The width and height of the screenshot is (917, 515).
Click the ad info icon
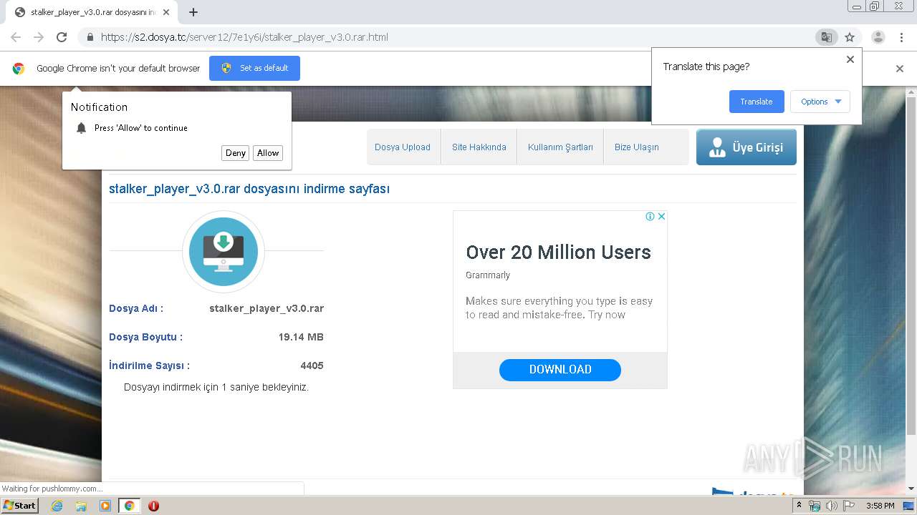(650, 216)
